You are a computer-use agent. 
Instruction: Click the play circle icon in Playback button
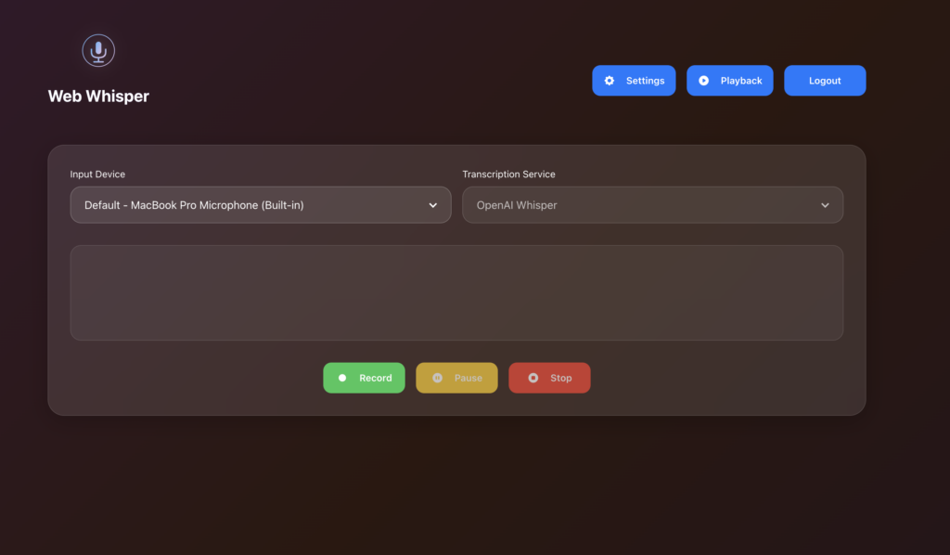[703, 81]
